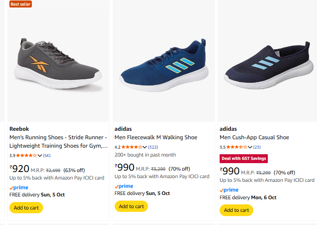Add the Reebok running shoes to cart
Screen dimensions: 317x225
26,208
